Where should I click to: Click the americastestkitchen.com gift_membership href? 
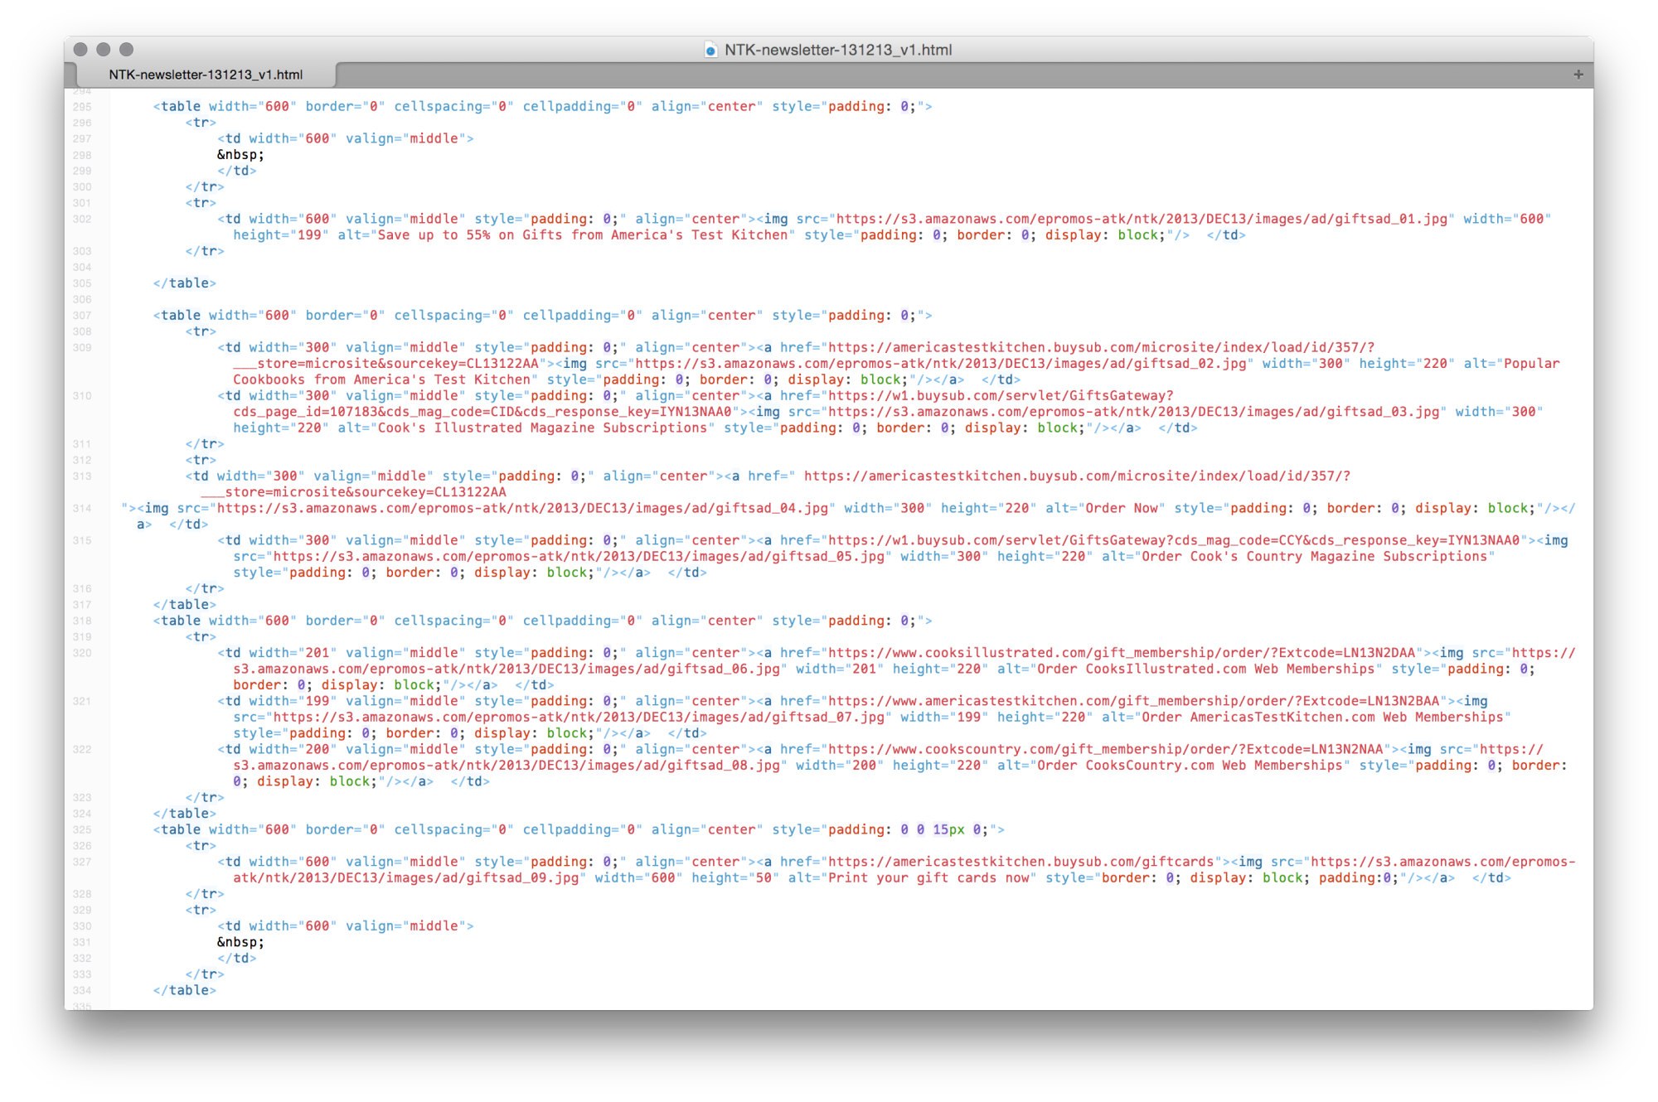1134,701
